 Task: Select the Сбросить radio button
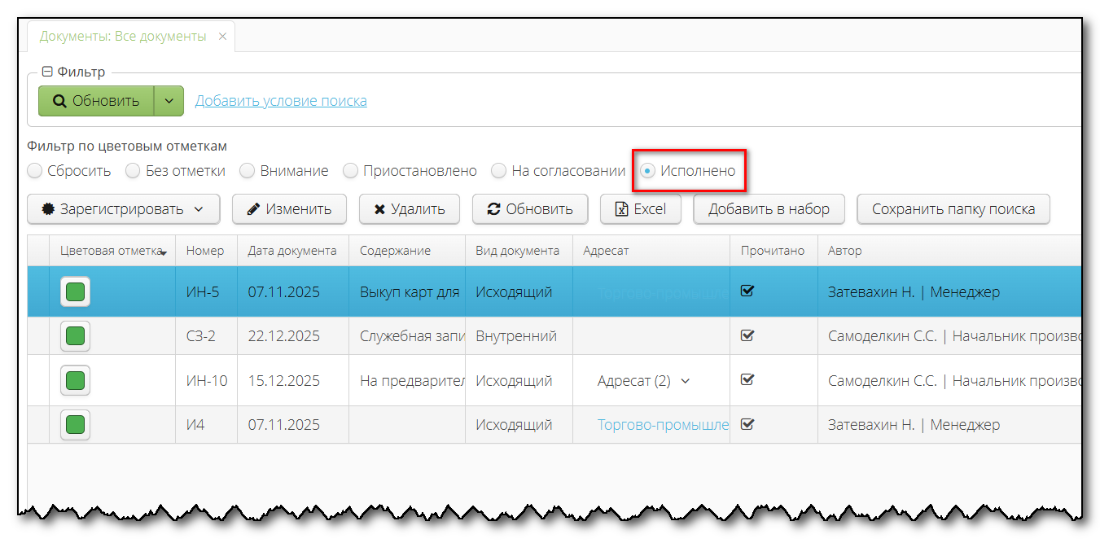coord(35,171)
